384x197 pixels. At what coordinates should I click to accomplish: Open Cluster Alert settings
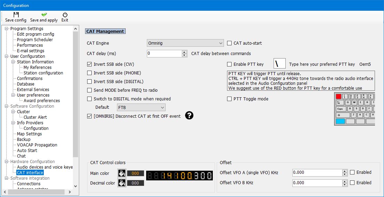pyautogui.click(x=35, y=117)
